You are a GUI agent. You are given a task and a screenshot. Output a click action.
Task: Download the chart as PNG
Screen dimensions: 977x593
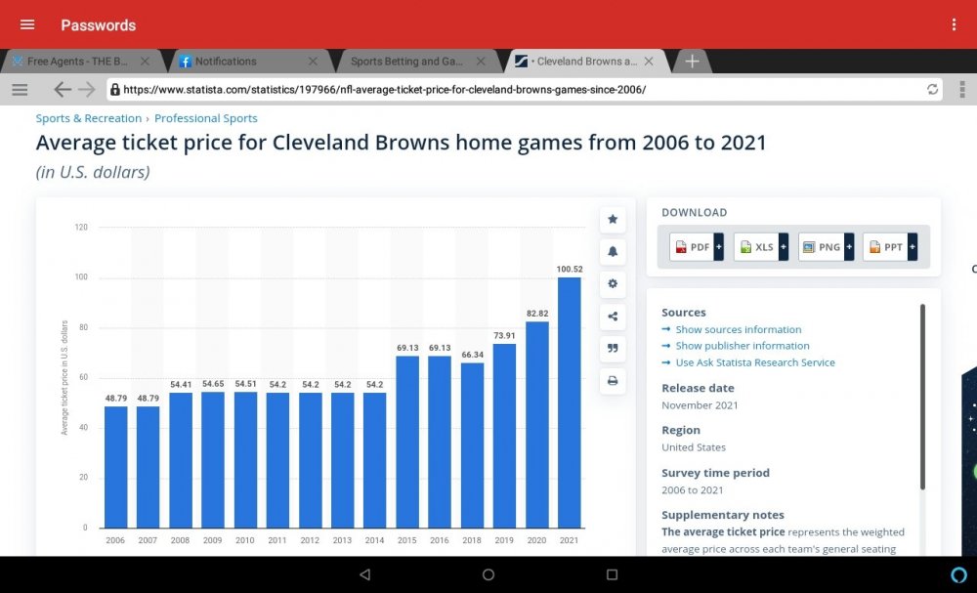coord(827,247)
